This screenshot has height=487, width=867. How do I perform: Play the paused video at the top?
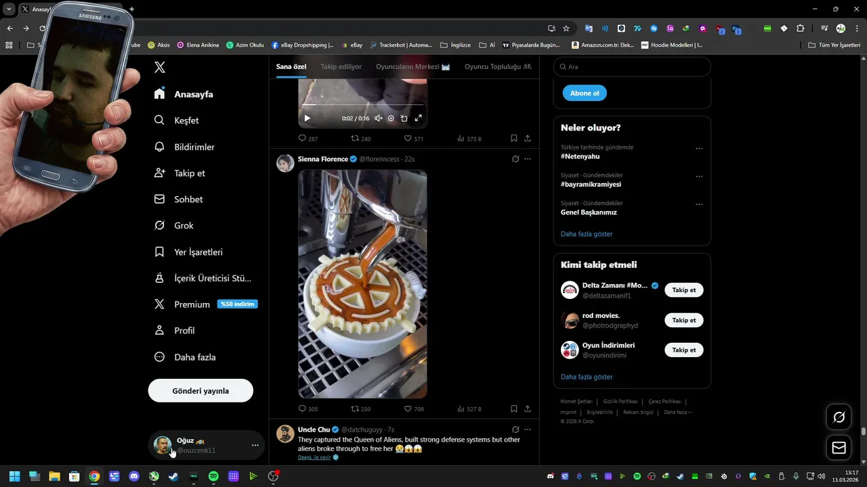(x=307, y=118)
